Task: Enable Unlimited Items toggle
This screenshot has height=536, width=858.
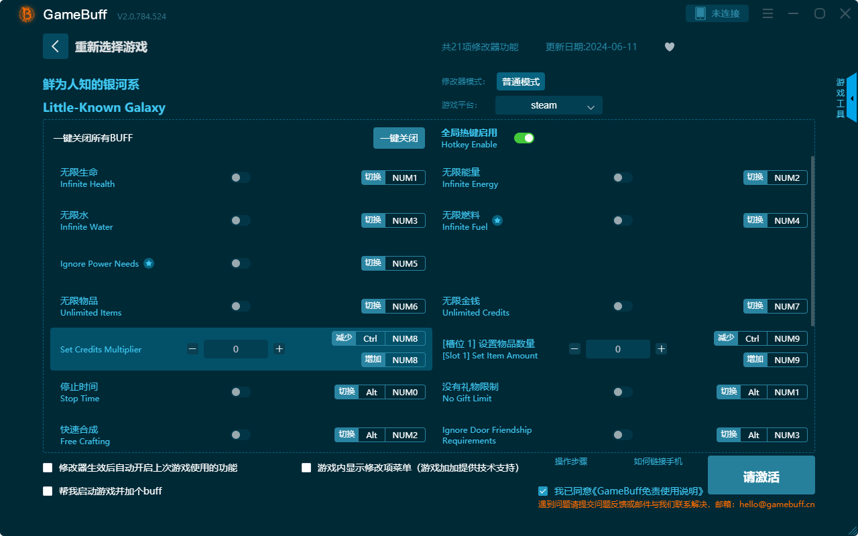Action: click(241, 306)
